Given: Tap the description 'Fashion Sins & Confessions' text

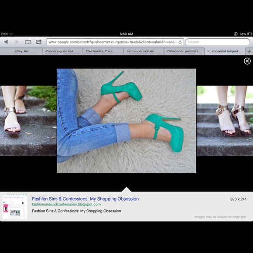Looking at the screenshot, I should tap(76, 211).
